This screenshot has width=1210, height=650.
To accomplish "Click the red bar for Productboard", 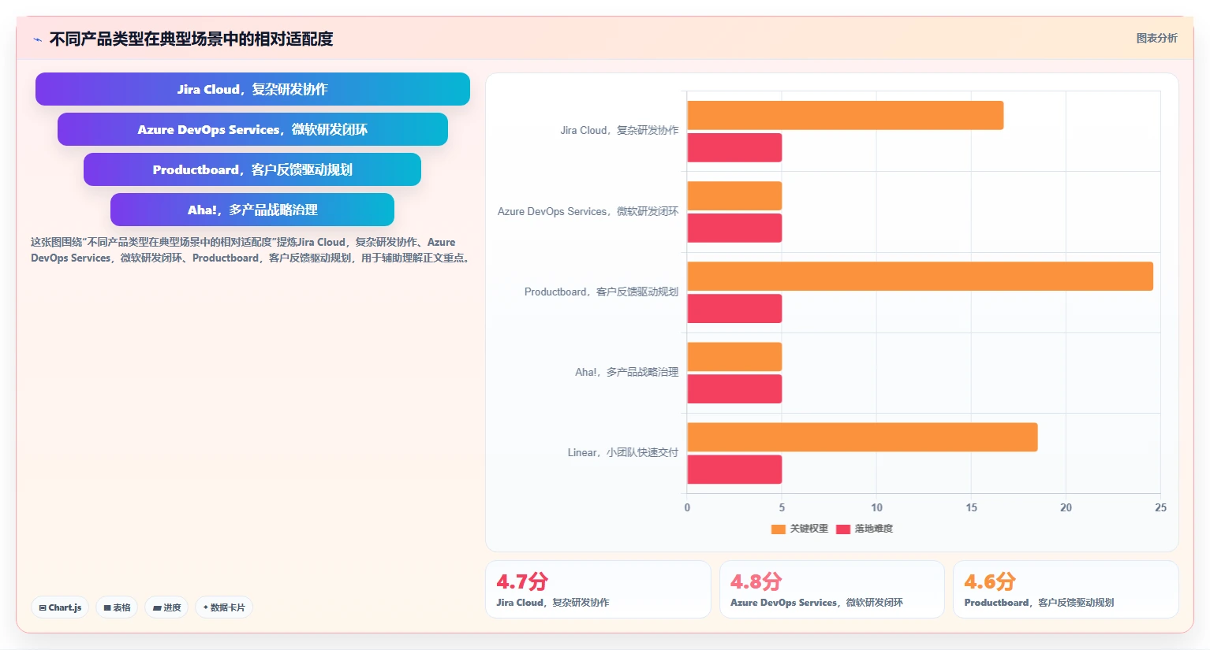I will 734,308.
